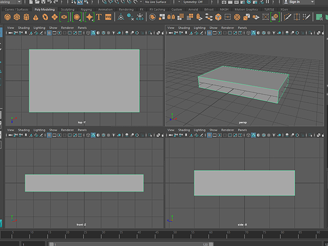Click the Combine meshes shelf icon

tap(152, 17)
